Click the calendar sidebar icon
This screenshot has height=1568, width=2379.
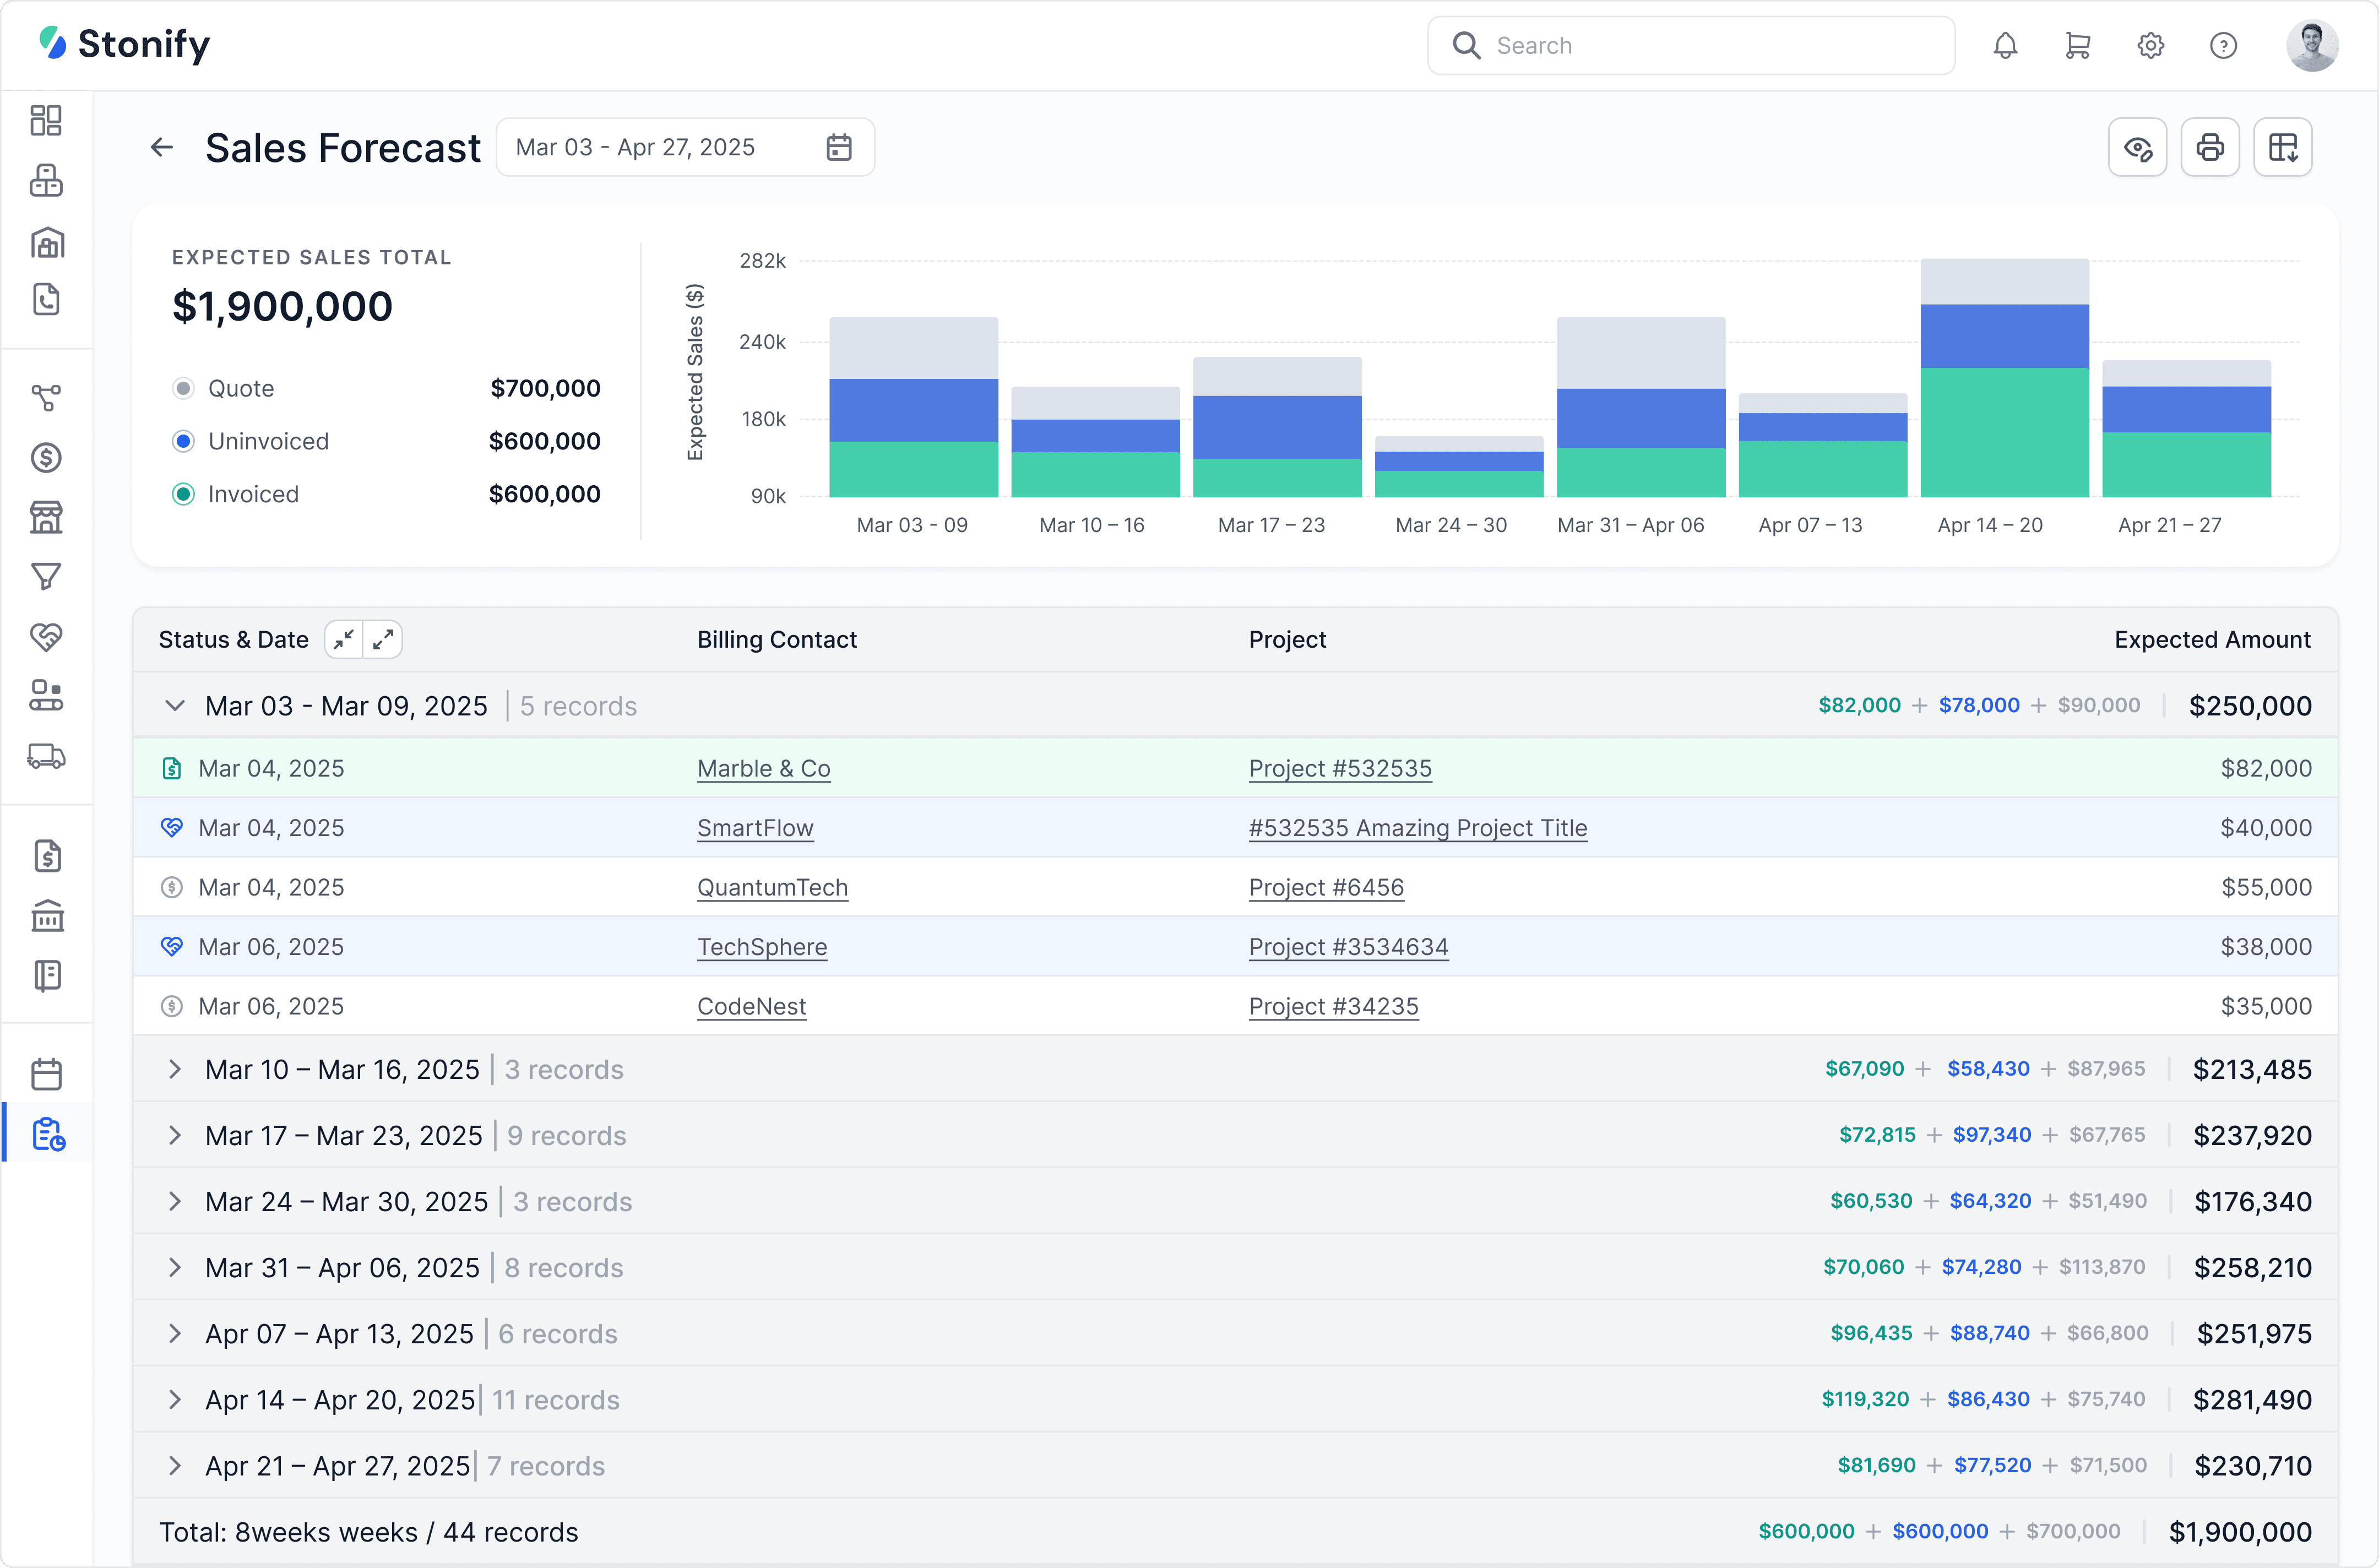pos(46,1074)
